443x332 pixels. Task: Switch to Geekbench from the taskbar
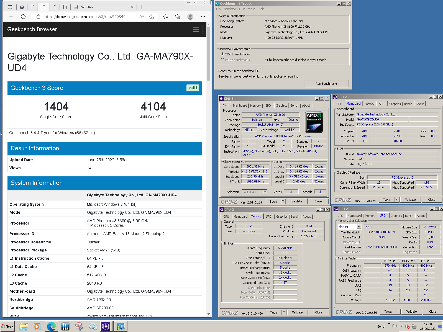click(121, 326)
